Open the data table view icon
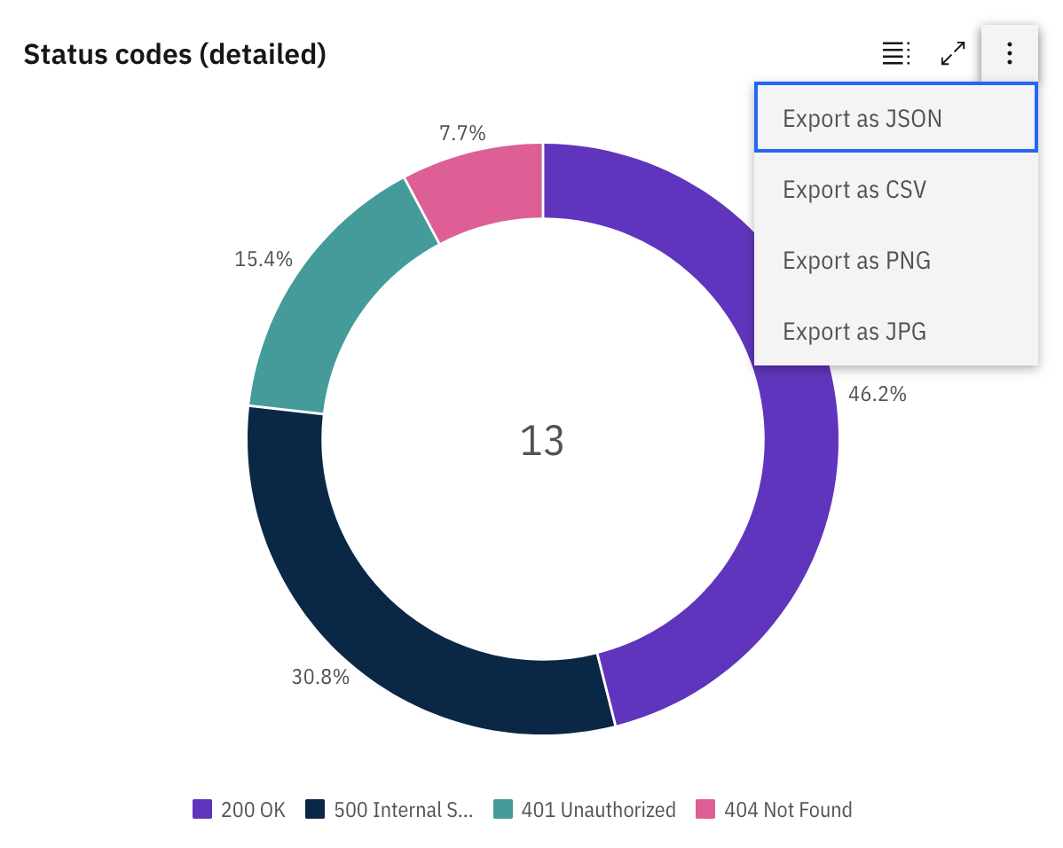Screen dimensions: 1063x848 pyautogui.click(x=895, y=53)
